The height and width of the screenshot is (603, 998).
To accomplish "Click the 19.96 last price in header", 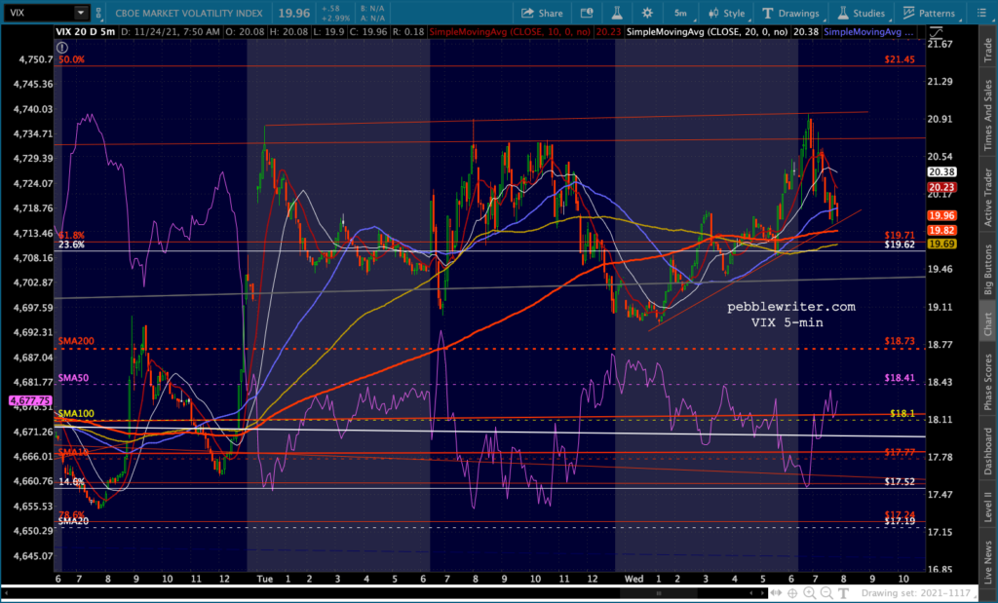I will [x=294, y=12].
